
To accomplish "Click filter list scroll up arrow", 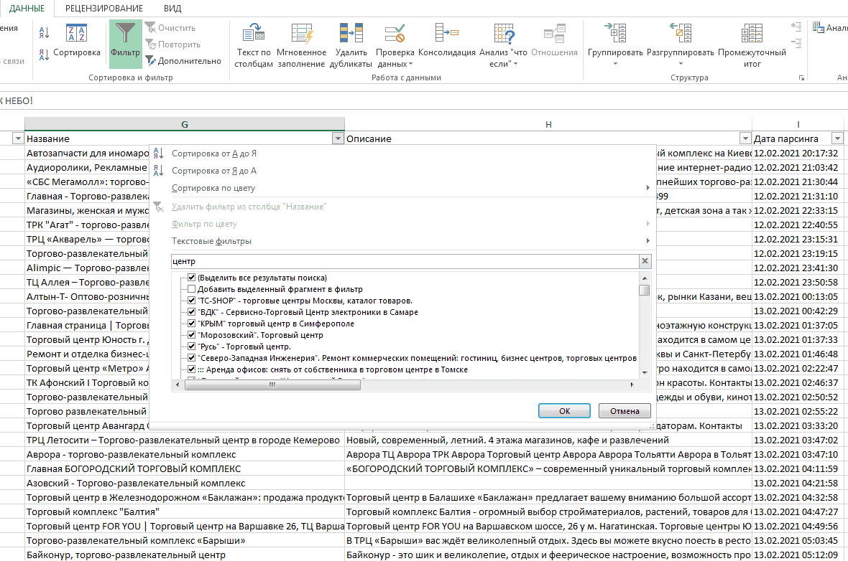I will tap(644, 278).
